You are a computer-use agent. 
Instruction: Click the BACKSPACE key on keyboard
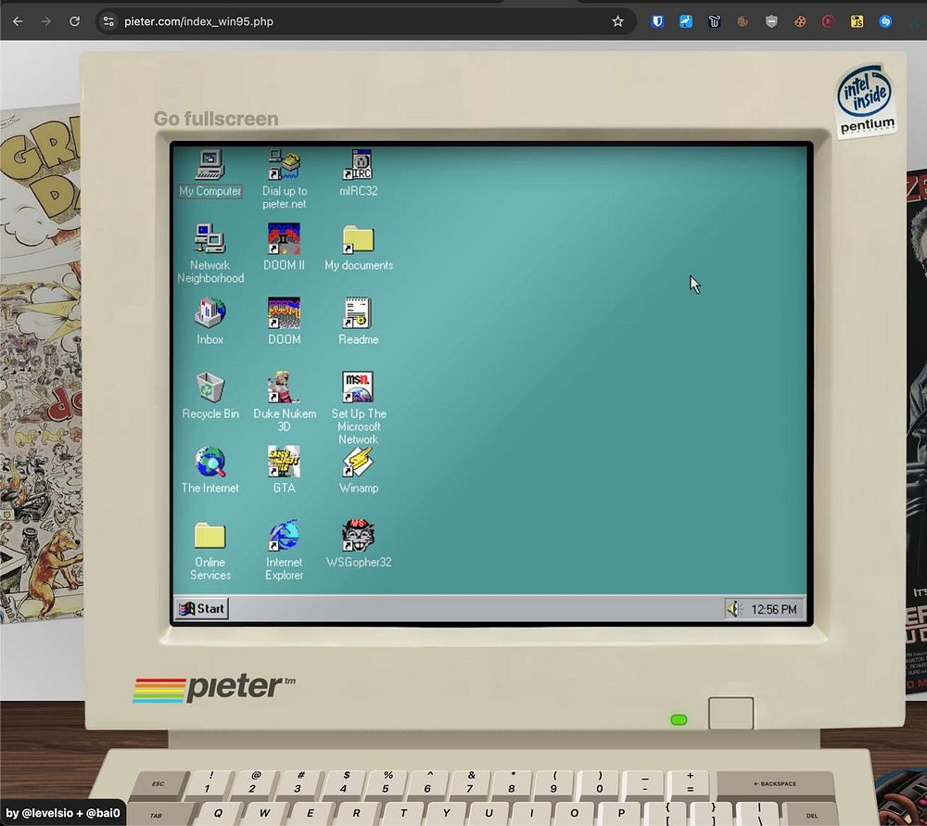[775, 784]
